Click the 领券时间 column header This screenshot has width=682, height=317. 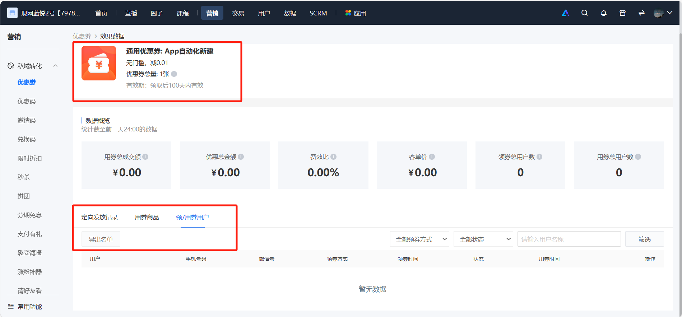pos(408,259)
